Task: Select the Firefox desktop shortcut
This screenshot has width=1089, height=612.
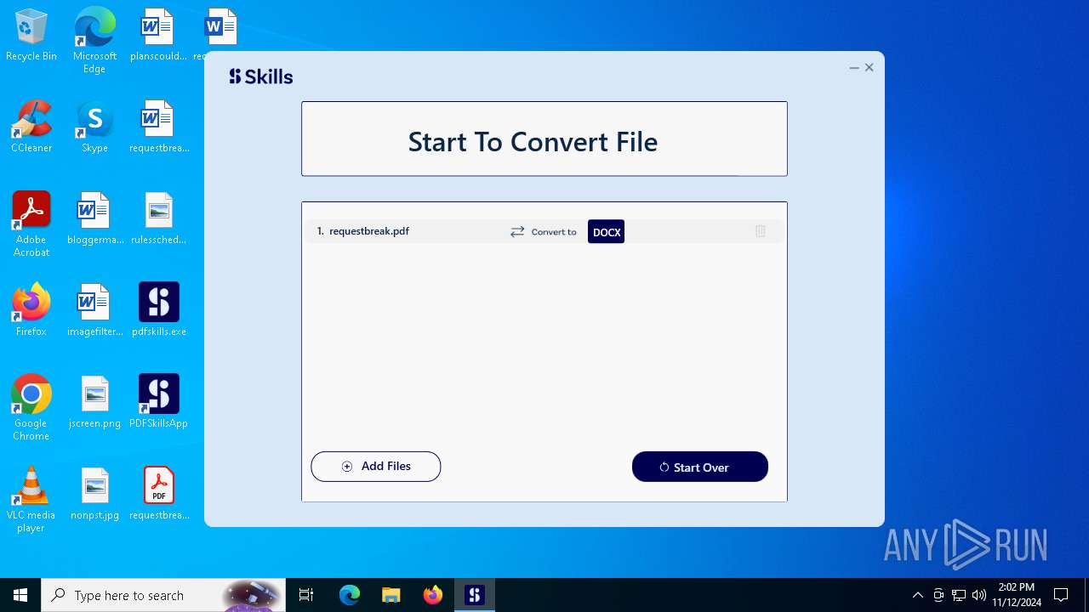Action: 31,311
